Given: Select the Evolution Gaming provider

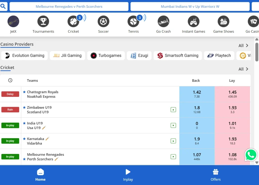Looking at the screenshot, I should (x=25, y=56).
